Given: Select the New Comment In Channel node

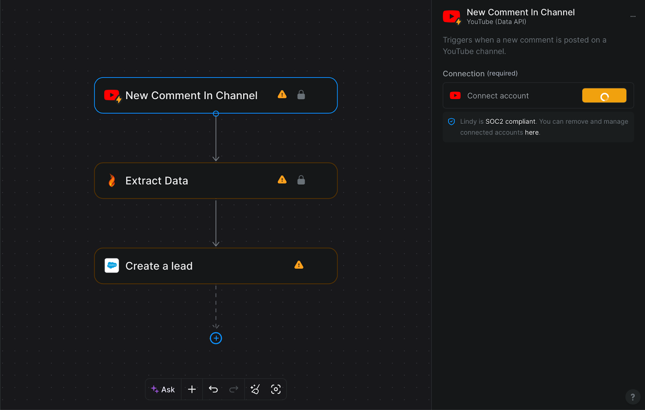Looking at the screenshot, I should 191,96.
